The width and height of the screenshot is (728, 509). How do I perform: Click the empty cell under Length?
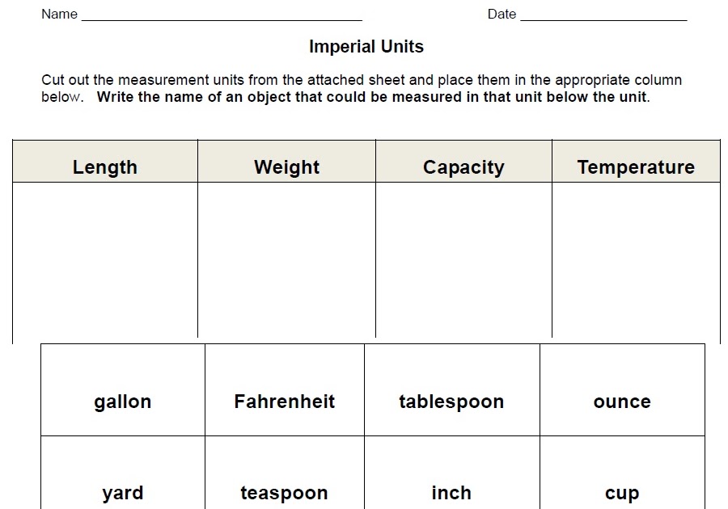click(x=105, y=259)
